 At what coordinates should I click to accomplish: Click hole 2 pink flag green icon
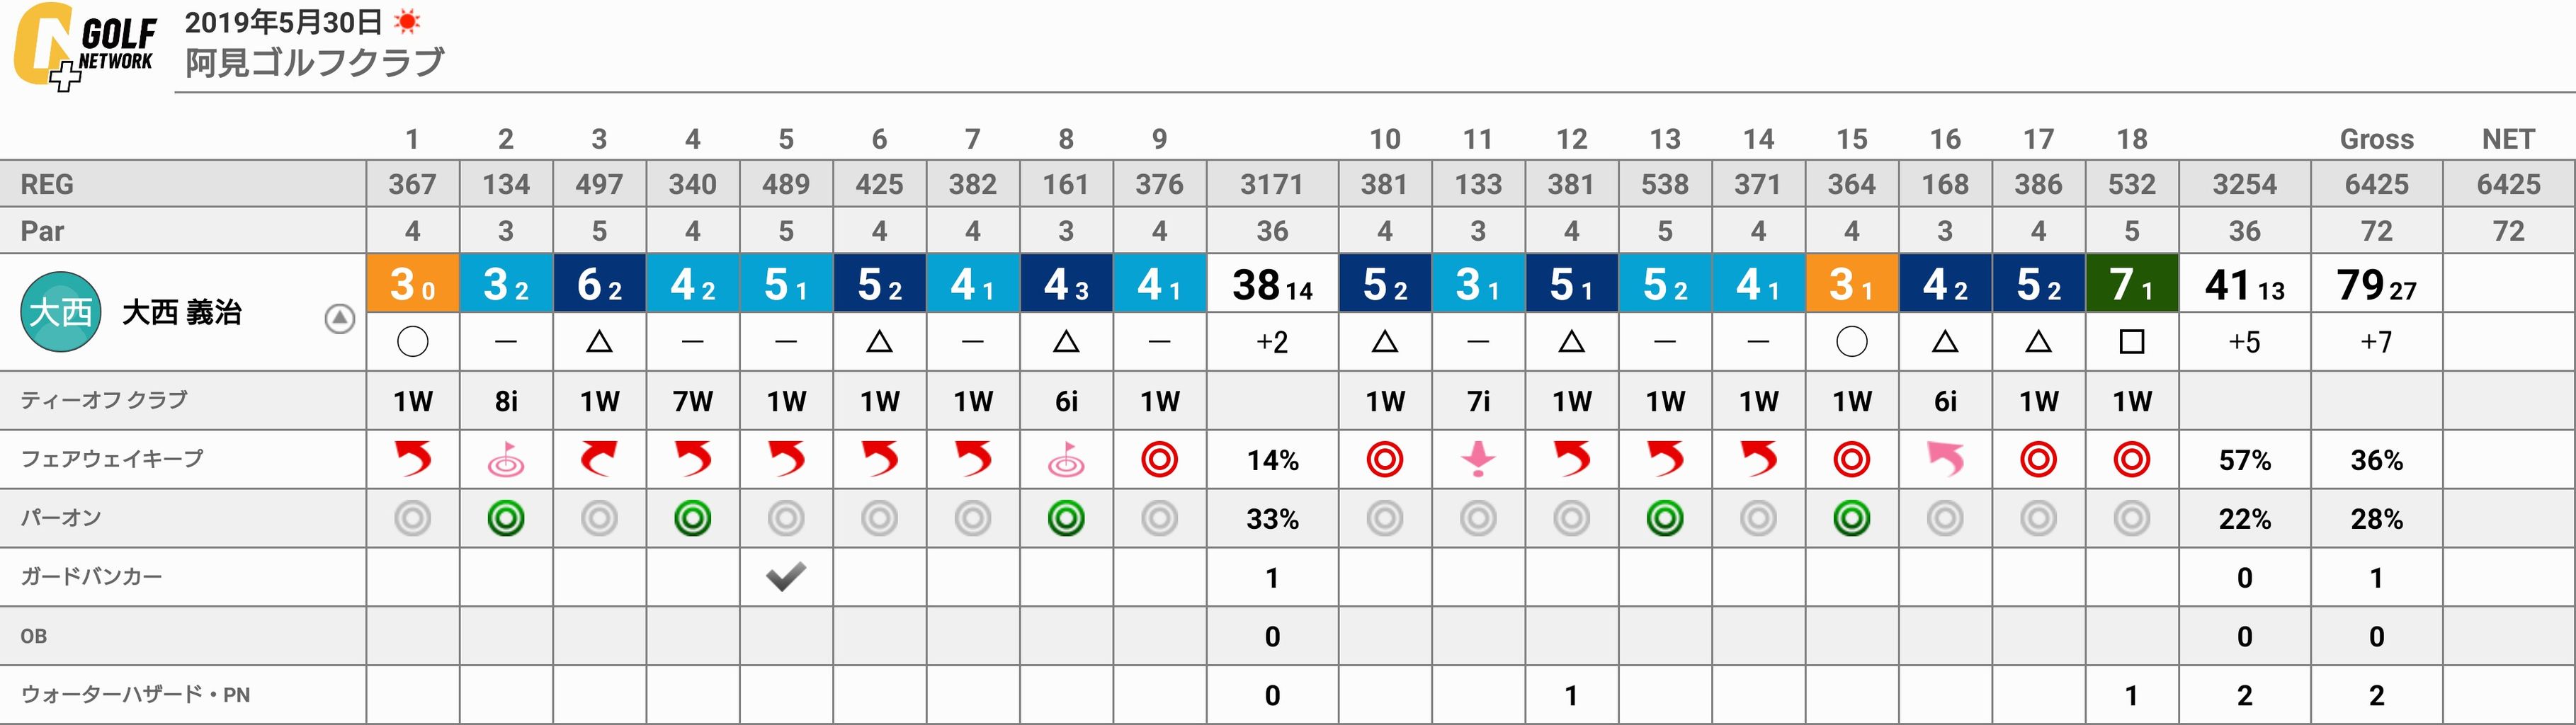pyautogui.click(x=506, y=460)
